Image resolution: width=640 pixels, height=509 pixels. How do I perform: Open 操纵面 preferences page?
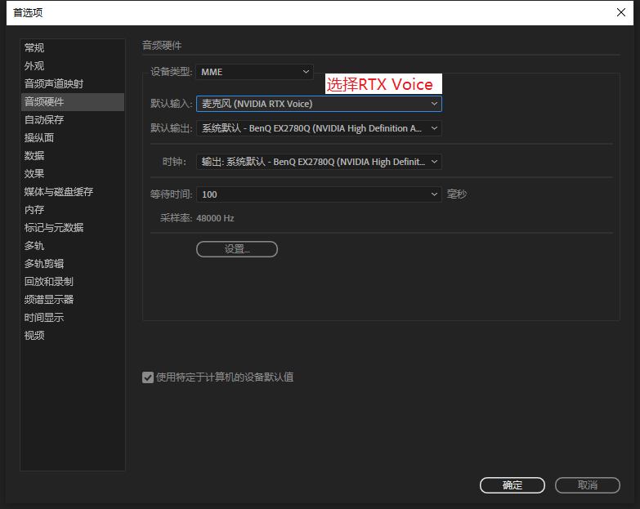click(x=39, y=138)
